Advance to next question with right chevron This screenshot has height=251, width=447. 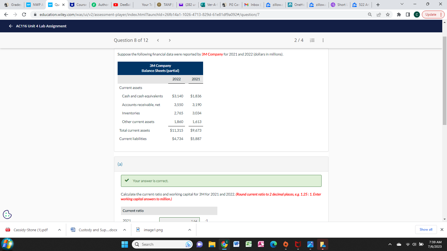click(170, 40)
